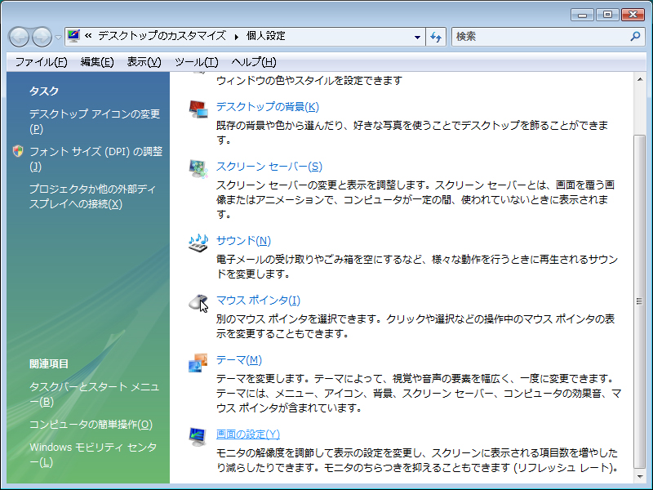Click the ウィンドウの色やスタイルを設定できます description text
The image size is (653, 490).
(x=309, y=80)
